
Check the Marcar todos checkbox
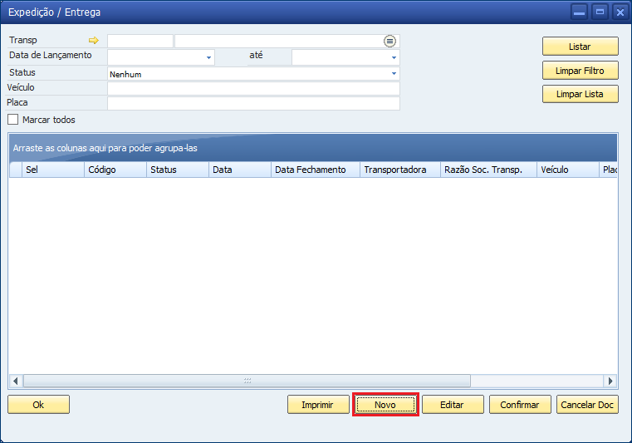[13, 120]
